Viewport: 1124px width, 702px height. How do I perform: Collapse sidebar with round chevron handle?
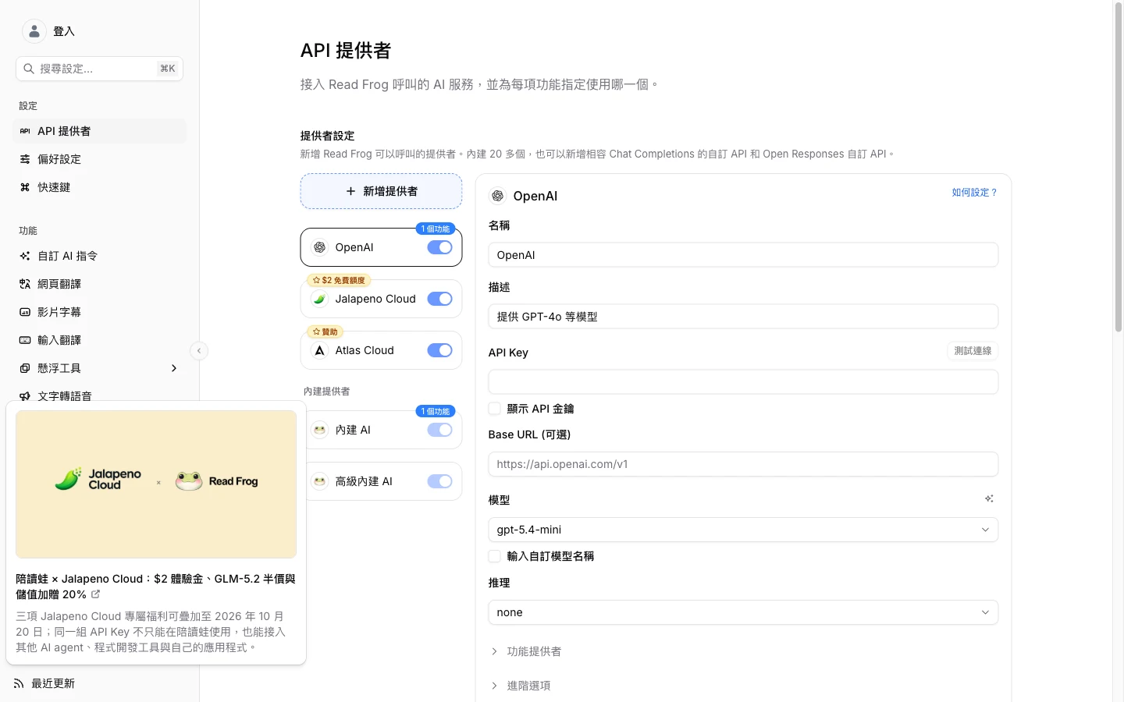point(199,351)
